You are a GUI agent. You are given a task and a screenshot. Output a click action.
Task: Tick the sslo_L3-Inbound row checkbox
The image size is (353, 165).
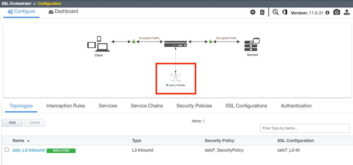point(7,150)
